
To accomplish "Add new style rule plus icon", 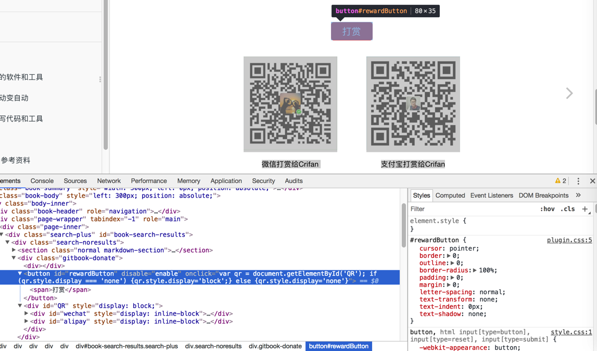I will [x=585, y=209].
